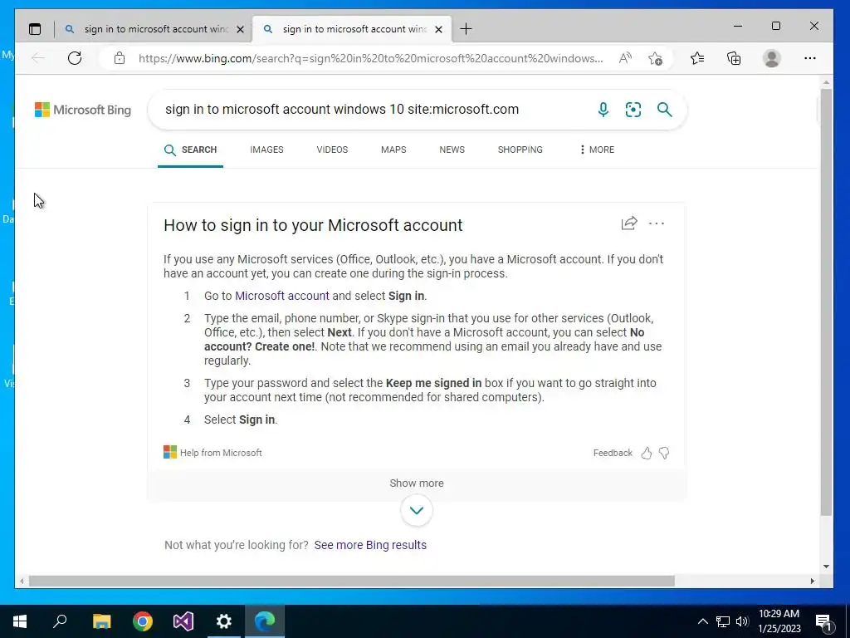Add page to favorites star-plus icon
The height and width of the screenshot is (638, 850).
[x=656, y=58]
